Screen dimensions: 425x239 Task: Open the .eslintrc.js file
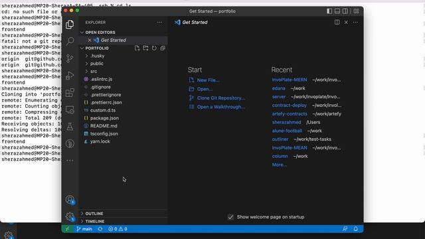(x=124, y=79)
